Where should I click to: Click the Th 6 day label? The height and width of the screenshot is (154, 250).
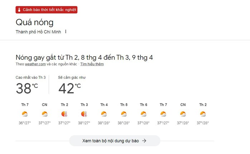(x=144, y=105)
